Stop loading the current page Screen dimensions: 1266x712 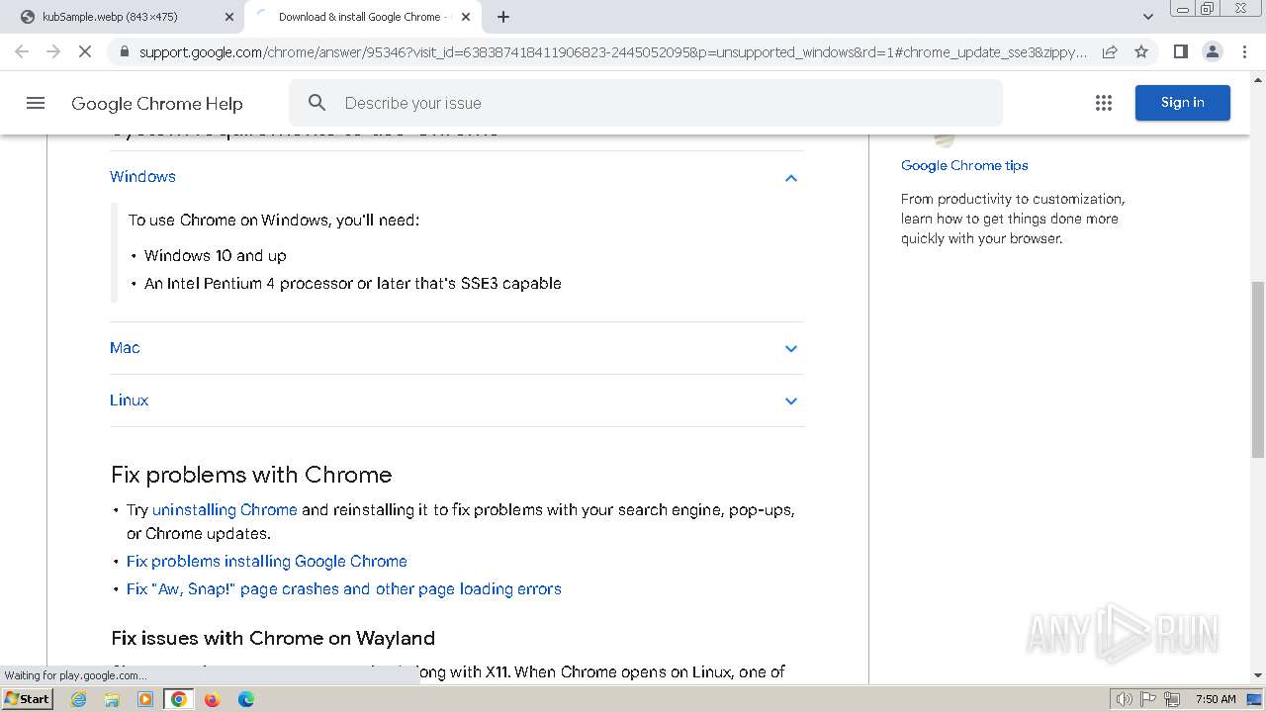[85, 51]
